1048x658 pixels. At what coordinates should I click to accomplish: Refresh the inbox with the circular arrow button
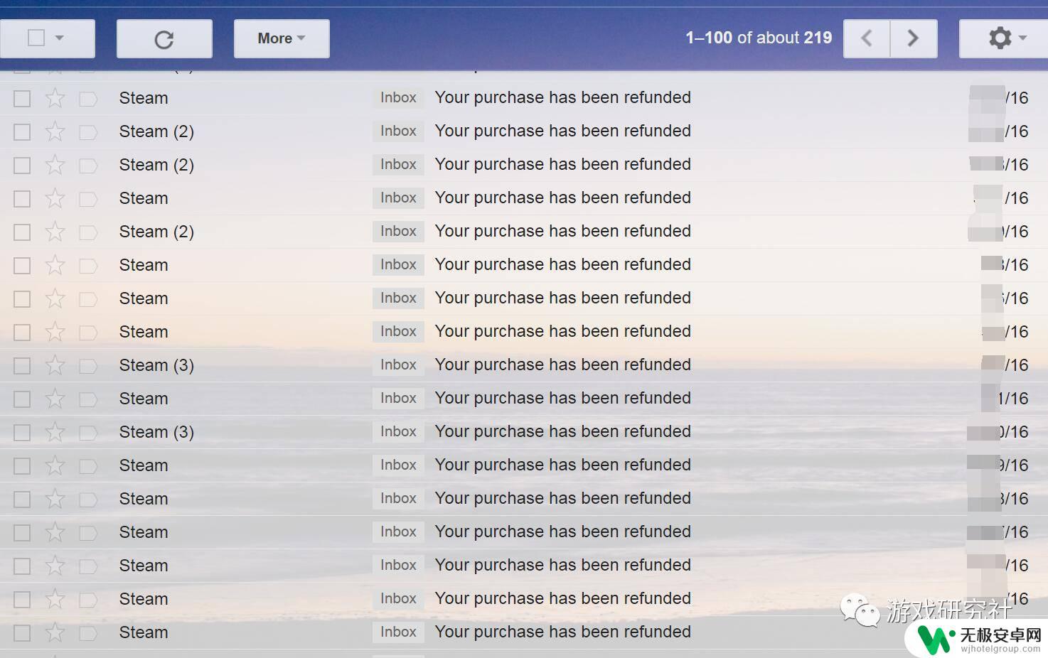(164, 38)
